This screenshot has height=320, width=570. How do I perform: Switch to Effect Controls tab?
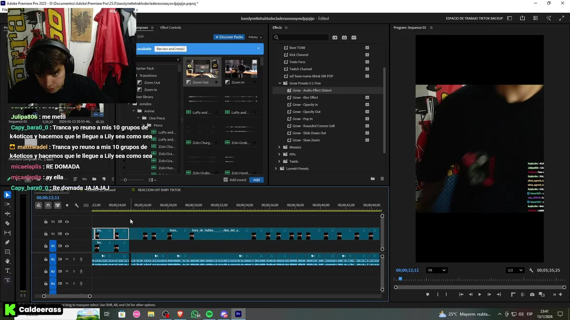tap(171, 28)
